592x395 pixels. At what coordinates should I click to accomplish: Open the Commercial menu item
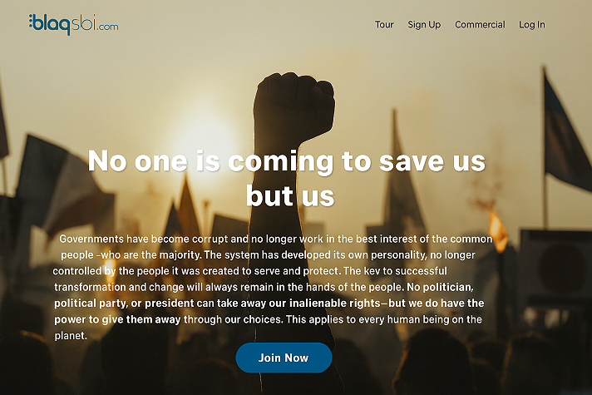(x=480, y=25)
